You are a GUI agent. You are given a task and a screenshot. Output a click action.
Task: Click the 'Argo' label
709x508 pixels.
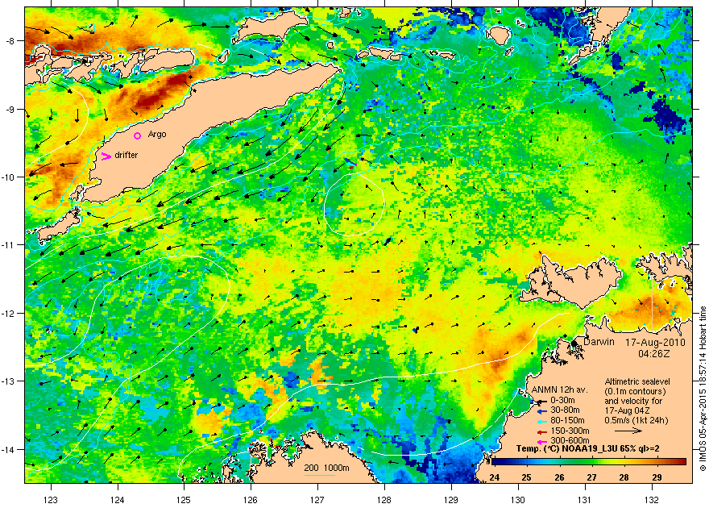(157, 135)
